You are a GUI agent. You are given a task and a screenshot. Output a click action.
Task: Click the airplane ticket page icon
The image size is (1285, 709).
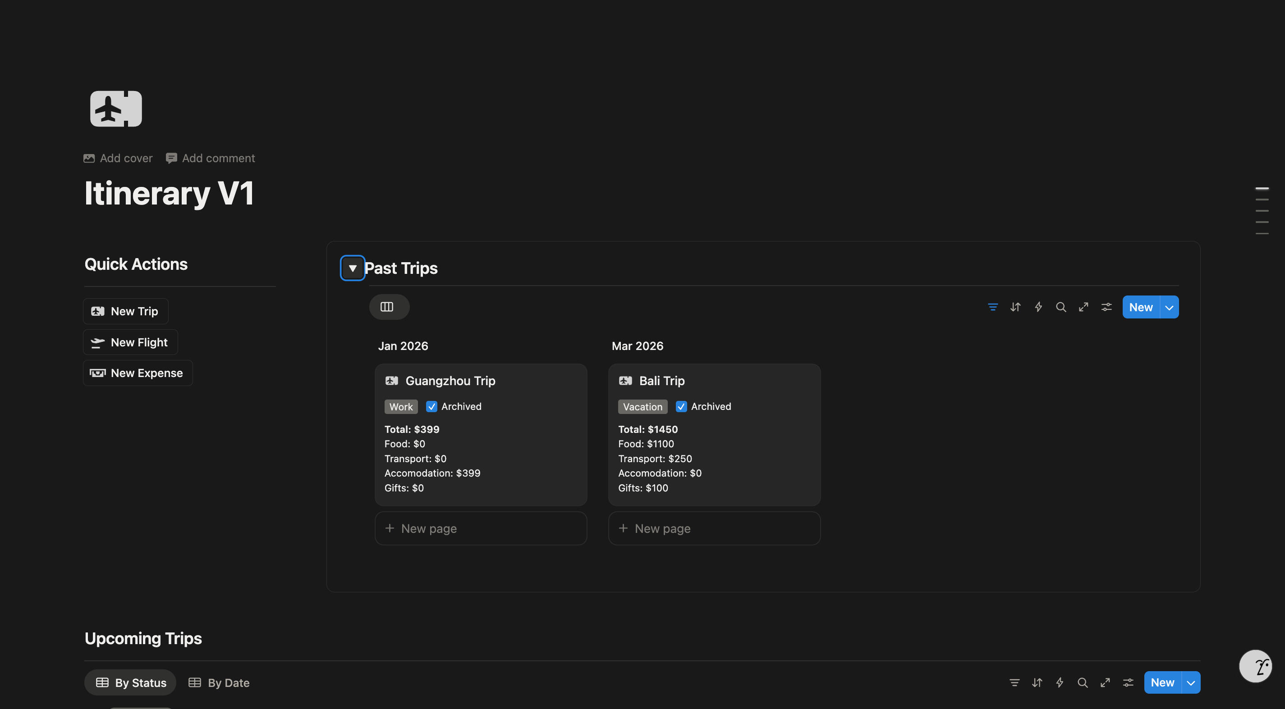[x=116, y=109]
